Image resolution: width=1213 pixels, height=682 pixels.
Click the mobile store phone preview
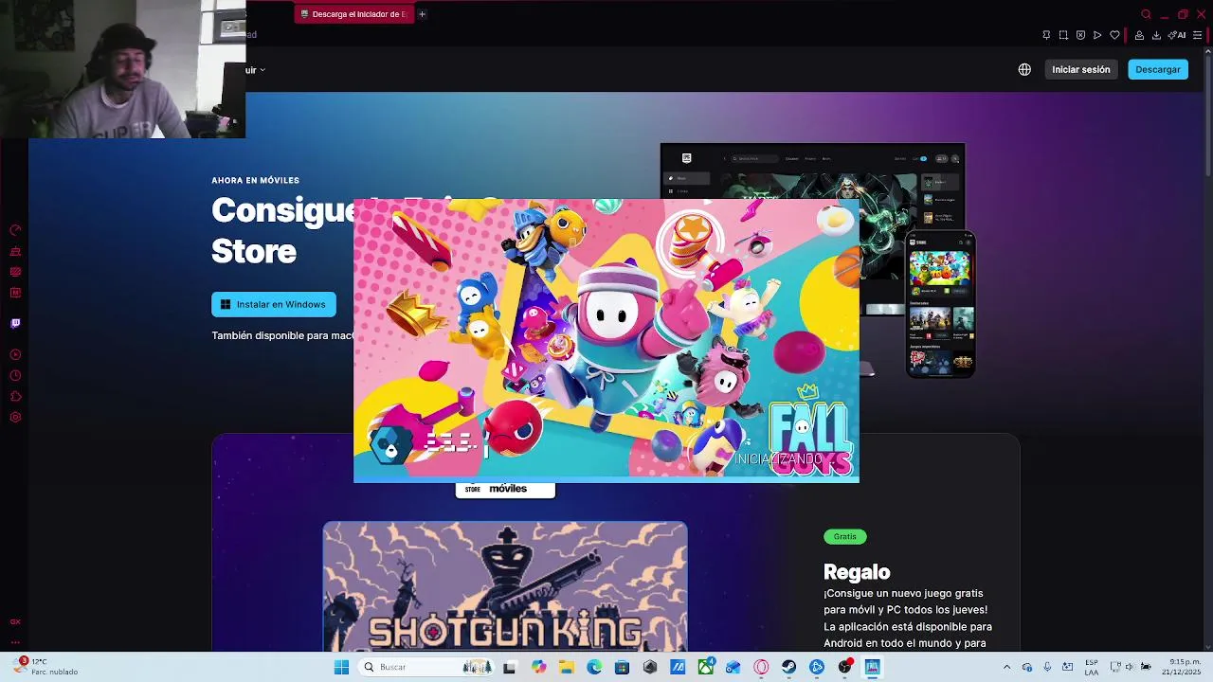click(941, 303)
